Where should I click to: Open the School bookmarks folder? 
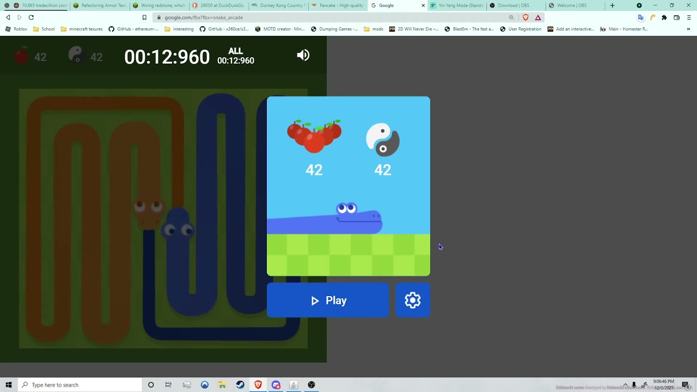pyautogui.click(x=44, y=29)
